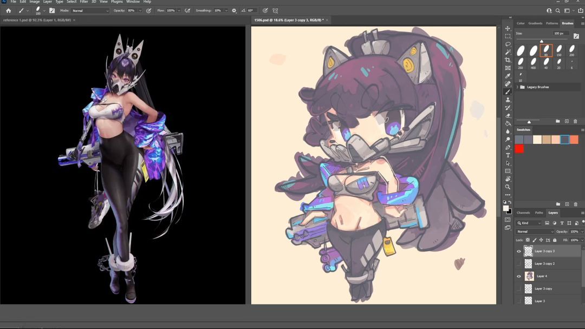Toggle lock all padlock icon
The width and height of the screenshot is (585, 329).
click(555, 240)
